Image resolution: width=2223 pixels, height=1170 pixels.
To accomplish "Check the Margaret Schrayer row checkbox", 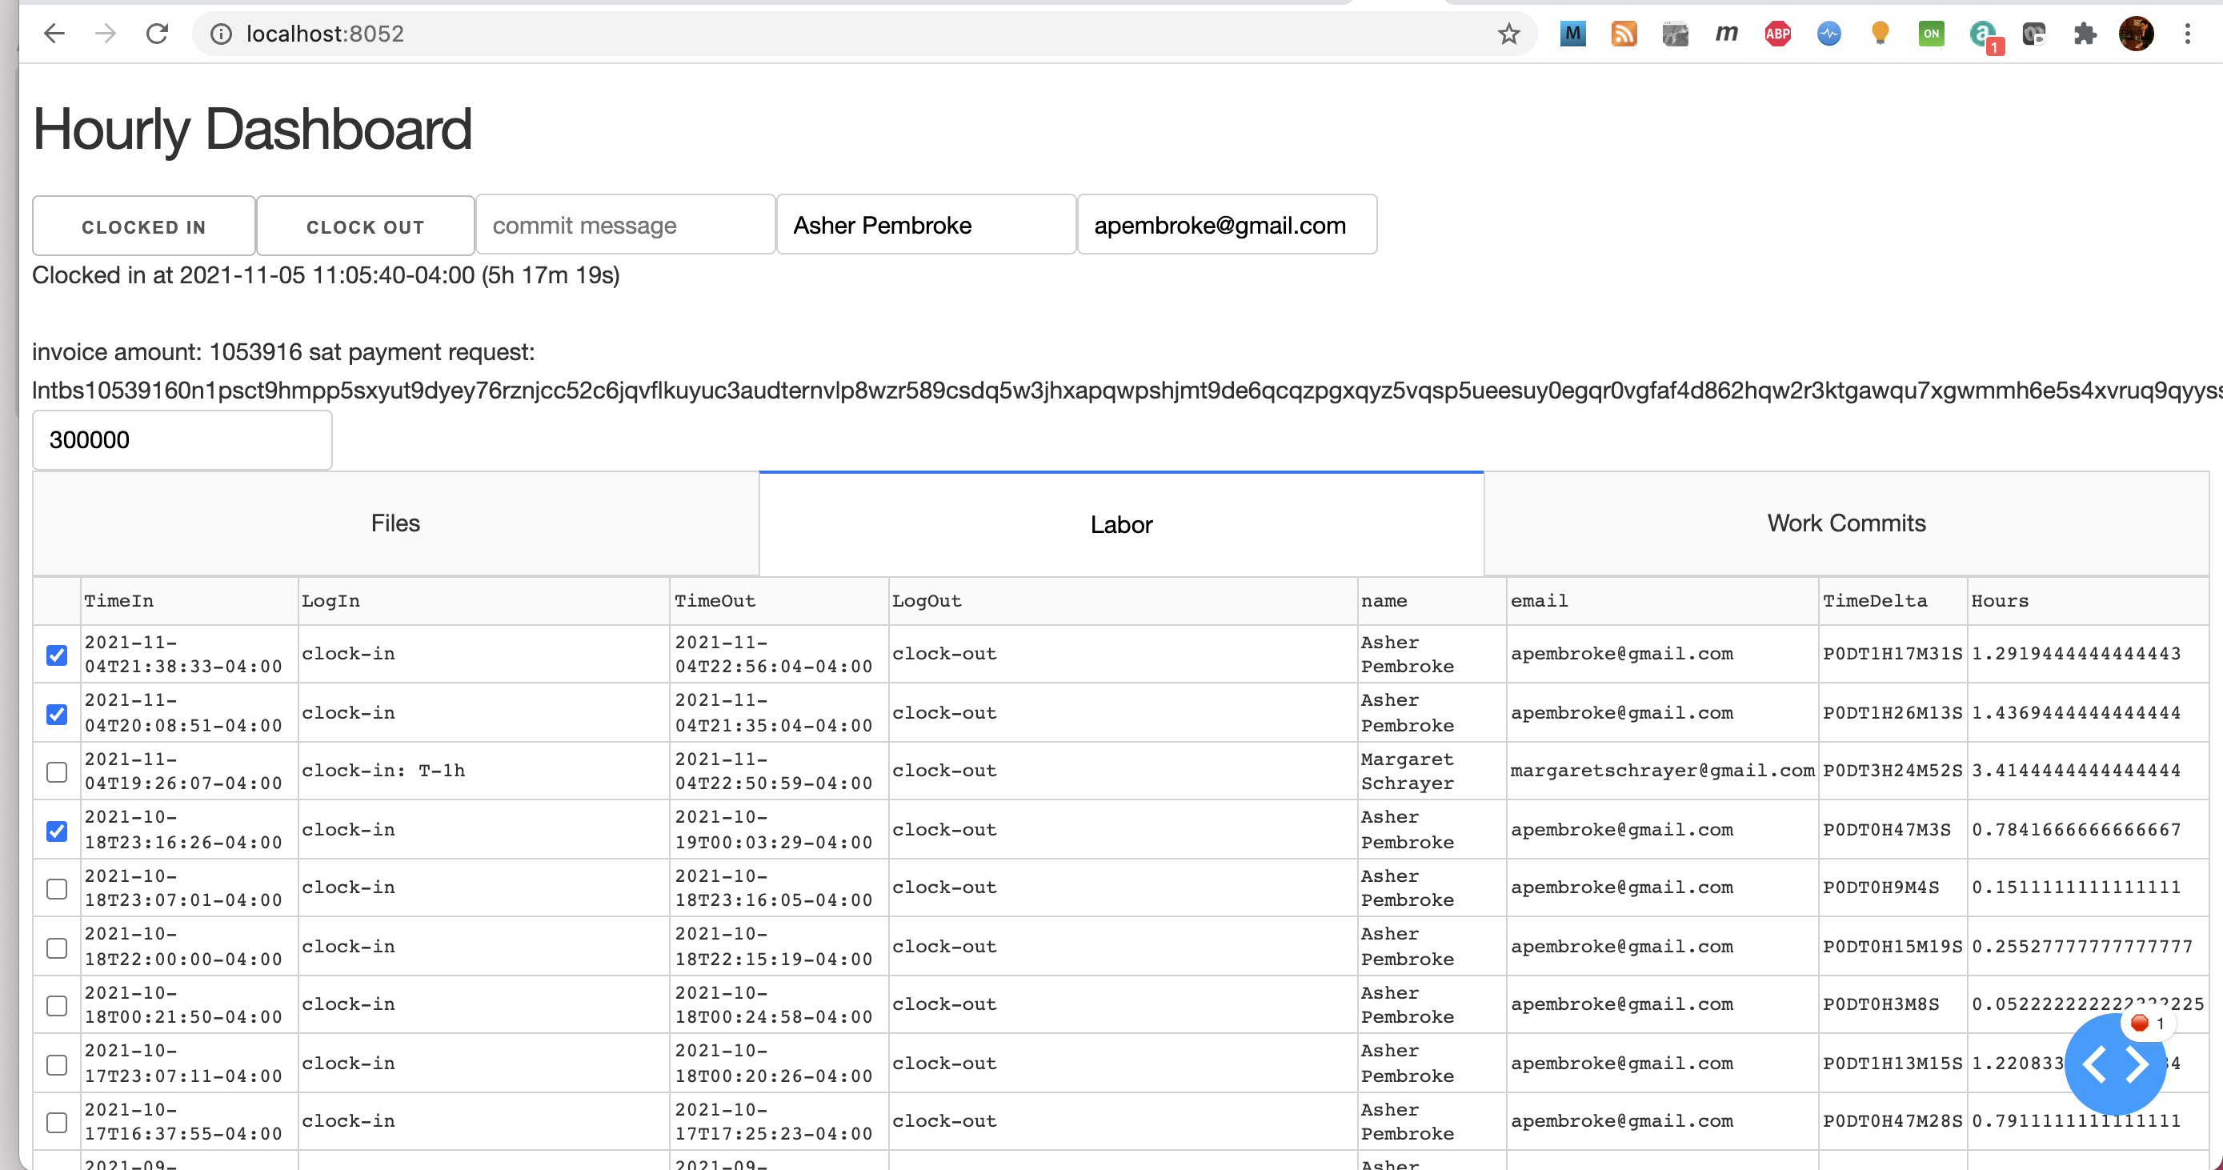I will [57, 771].
